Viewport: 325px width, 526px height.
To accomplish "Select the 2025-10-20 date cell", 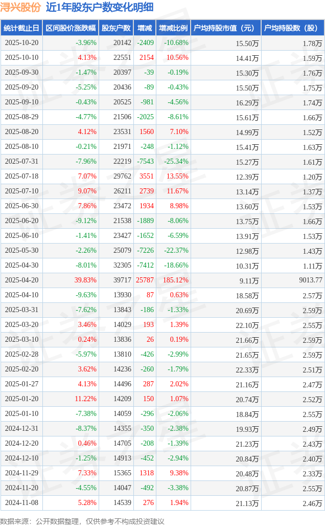I will [21, 43].
